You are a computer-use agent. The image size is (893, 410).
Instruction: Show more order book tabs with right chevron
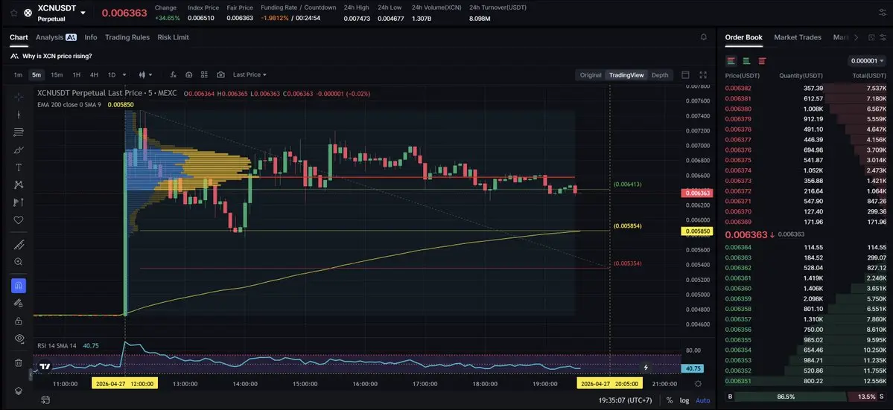coord(856,37)
